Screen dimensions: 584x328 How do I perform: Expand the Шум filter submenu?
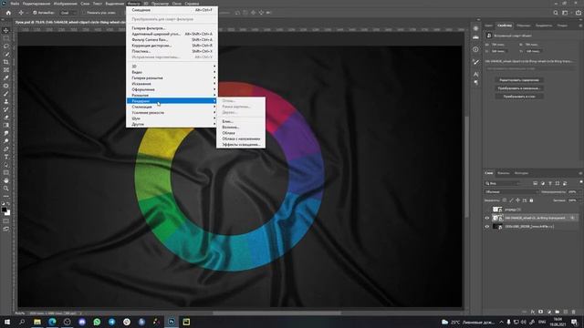pos(172,118)
